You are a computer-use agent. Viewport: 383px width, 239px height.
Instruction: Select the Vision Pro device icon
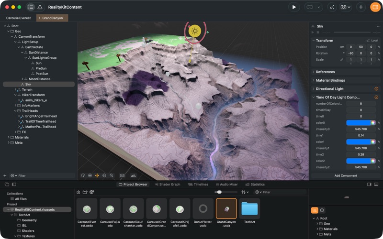[x=310, y=7]
